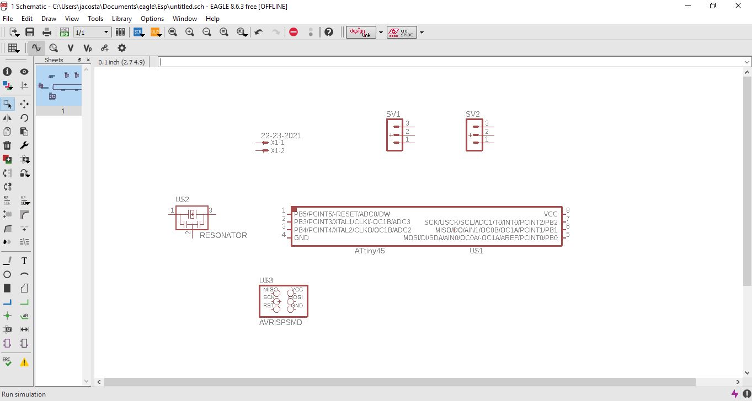The height and width of the screenshot is (401, 752).
Task: Click the LTspice button
Action: 402,32
